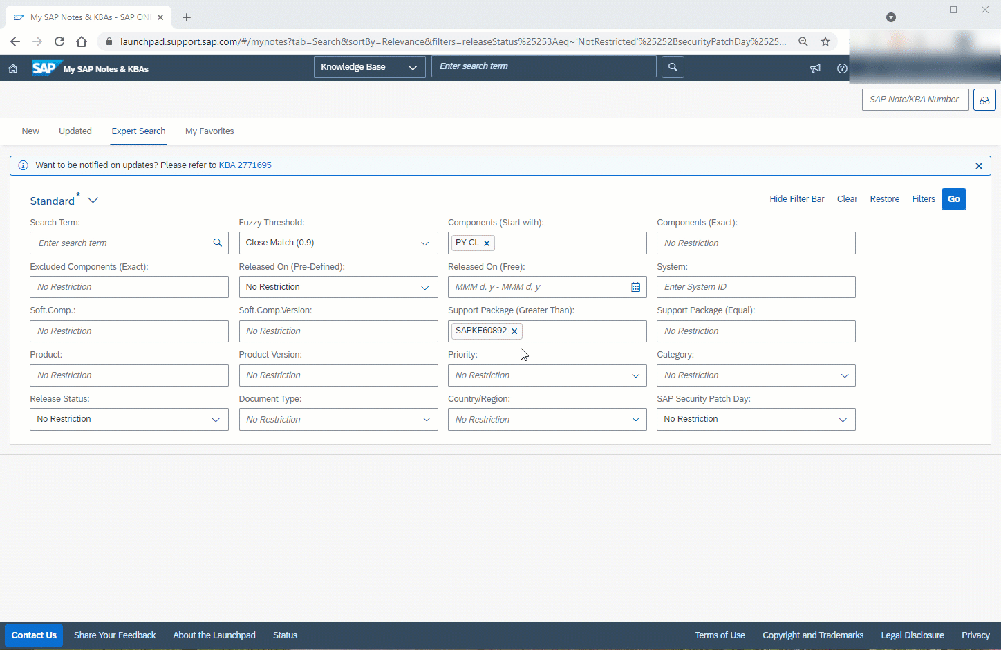The width and height of the screenshot is (1001, 650).
Task: Open the Released On calendar picker
Action: pyautogui.click(x=635, y=287)
